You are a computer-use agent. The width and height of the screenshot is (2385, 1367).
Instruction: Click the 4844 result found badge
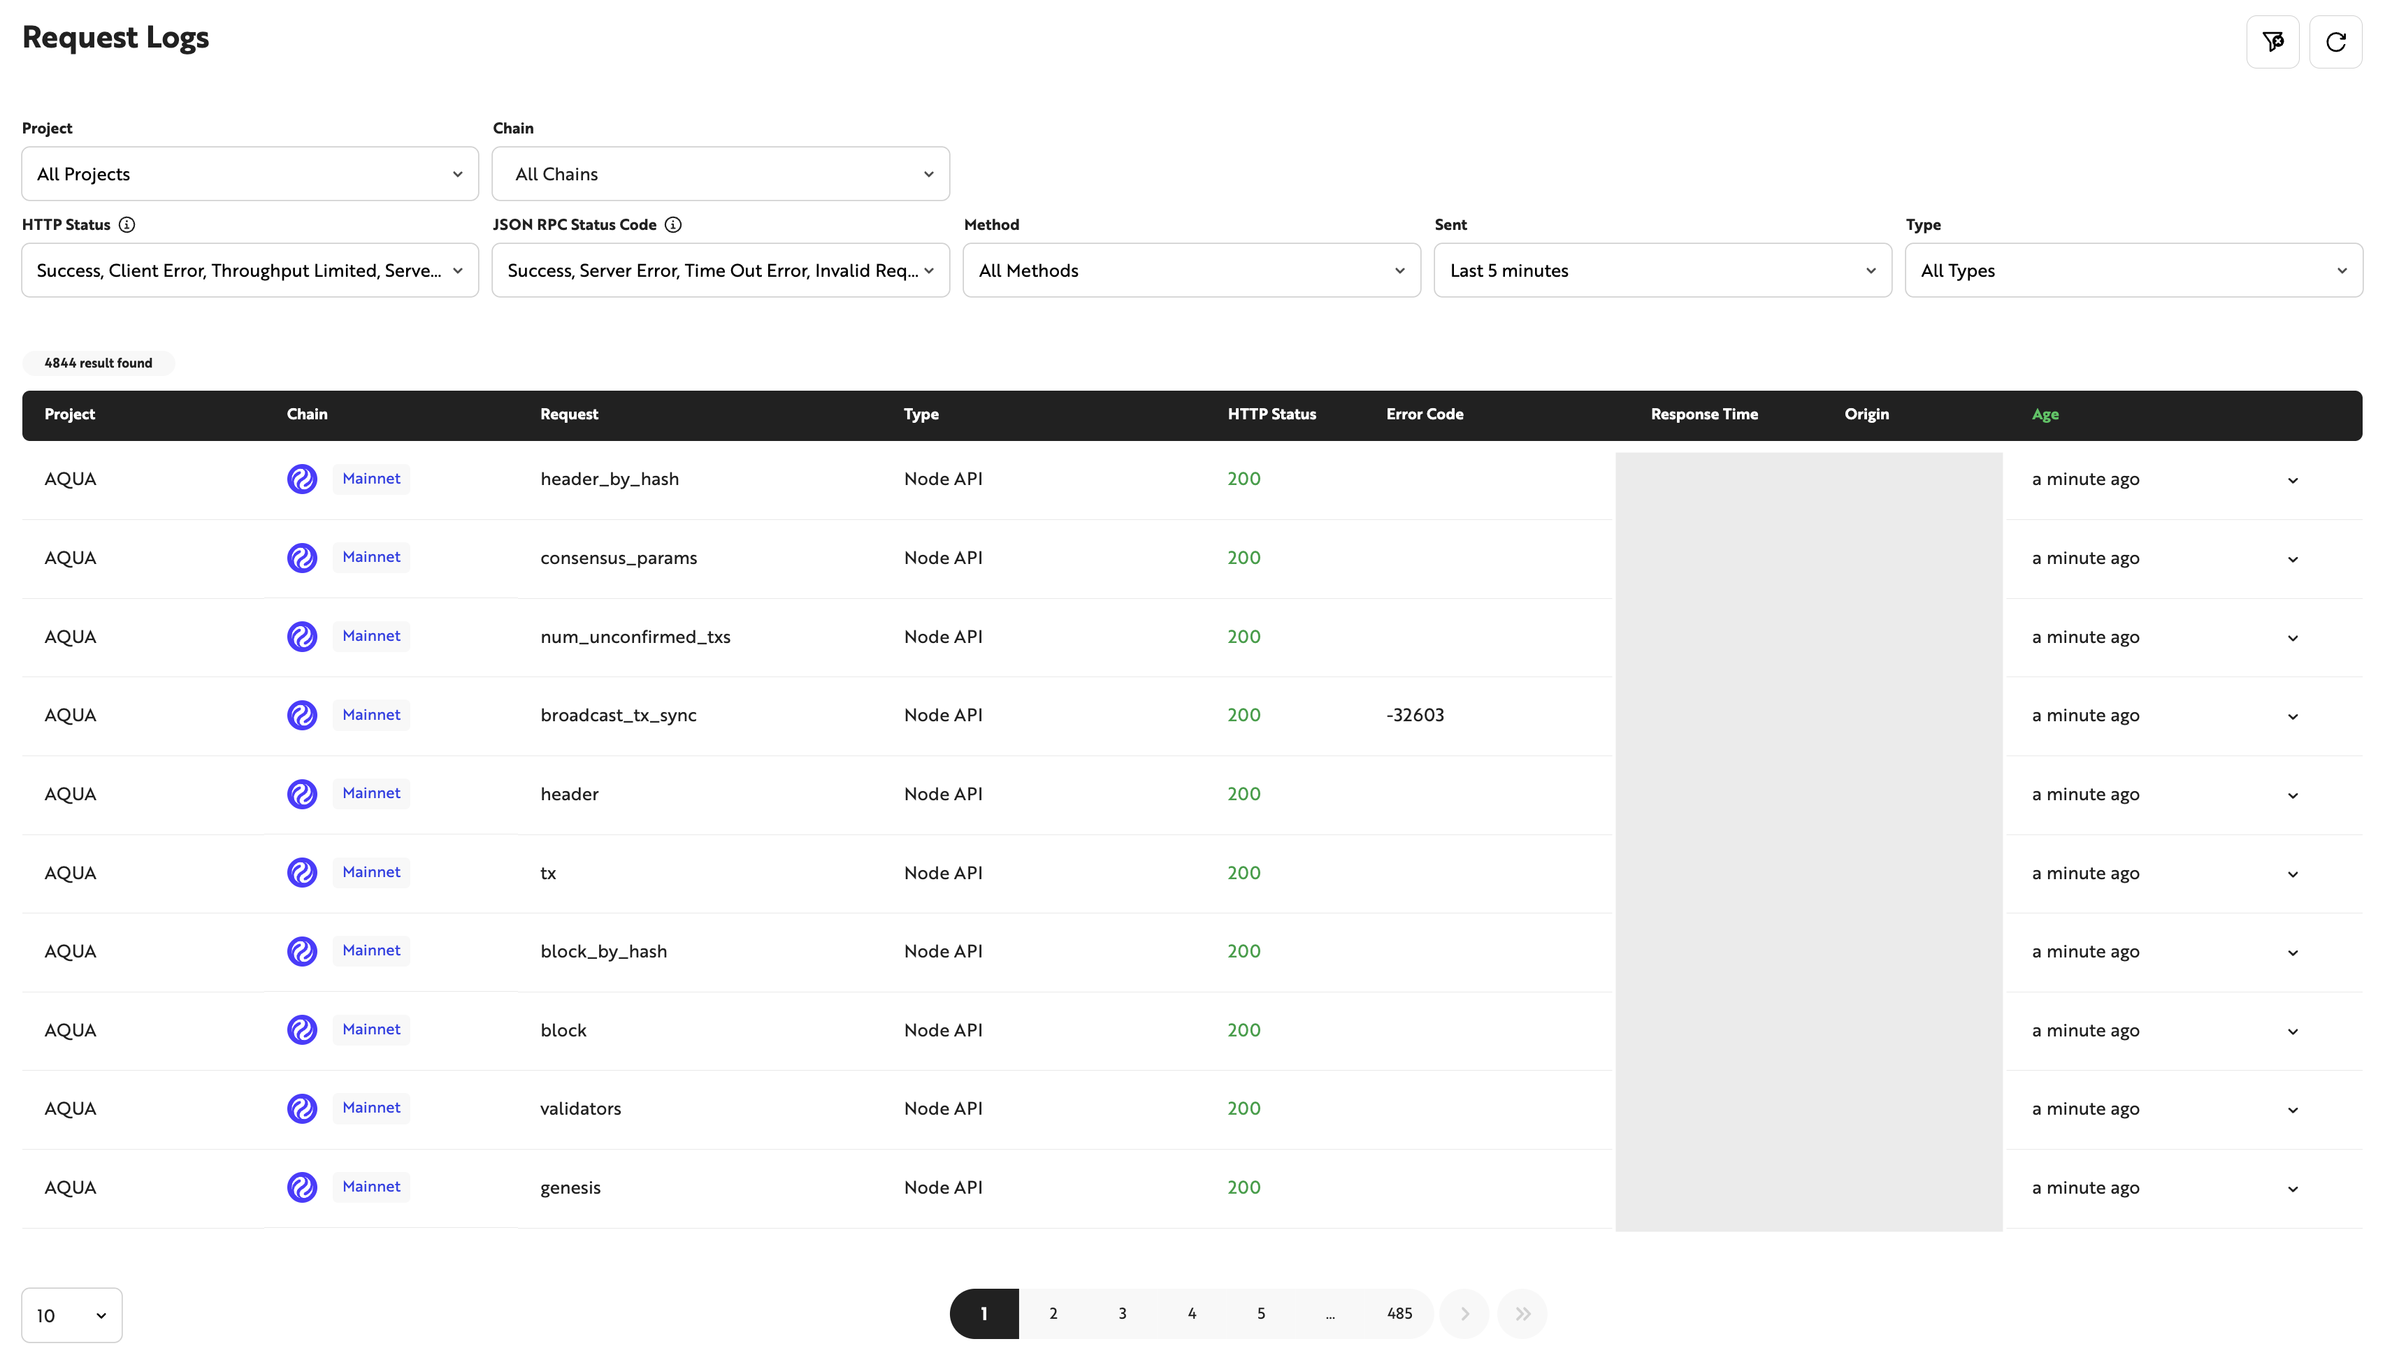(x=98, y=363)
